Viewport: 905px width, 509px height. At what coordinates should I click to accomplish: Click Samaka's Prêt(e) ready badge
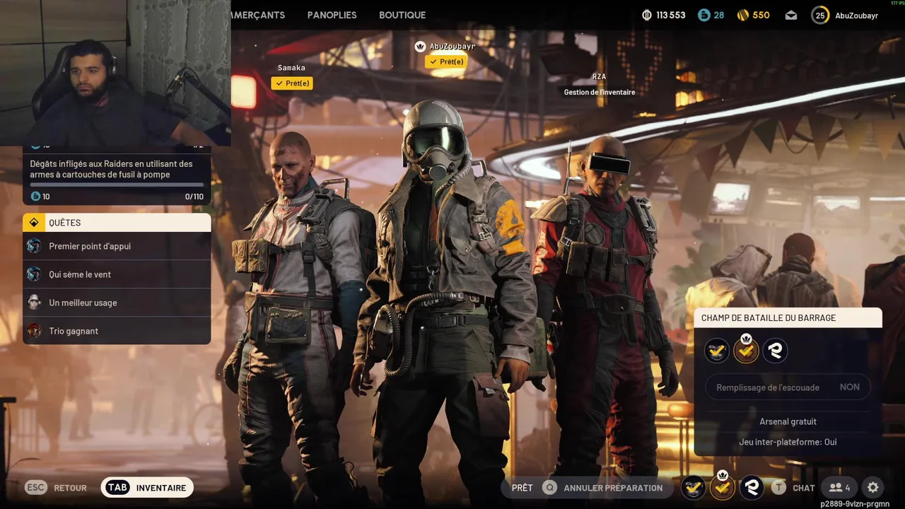[292, 83]
